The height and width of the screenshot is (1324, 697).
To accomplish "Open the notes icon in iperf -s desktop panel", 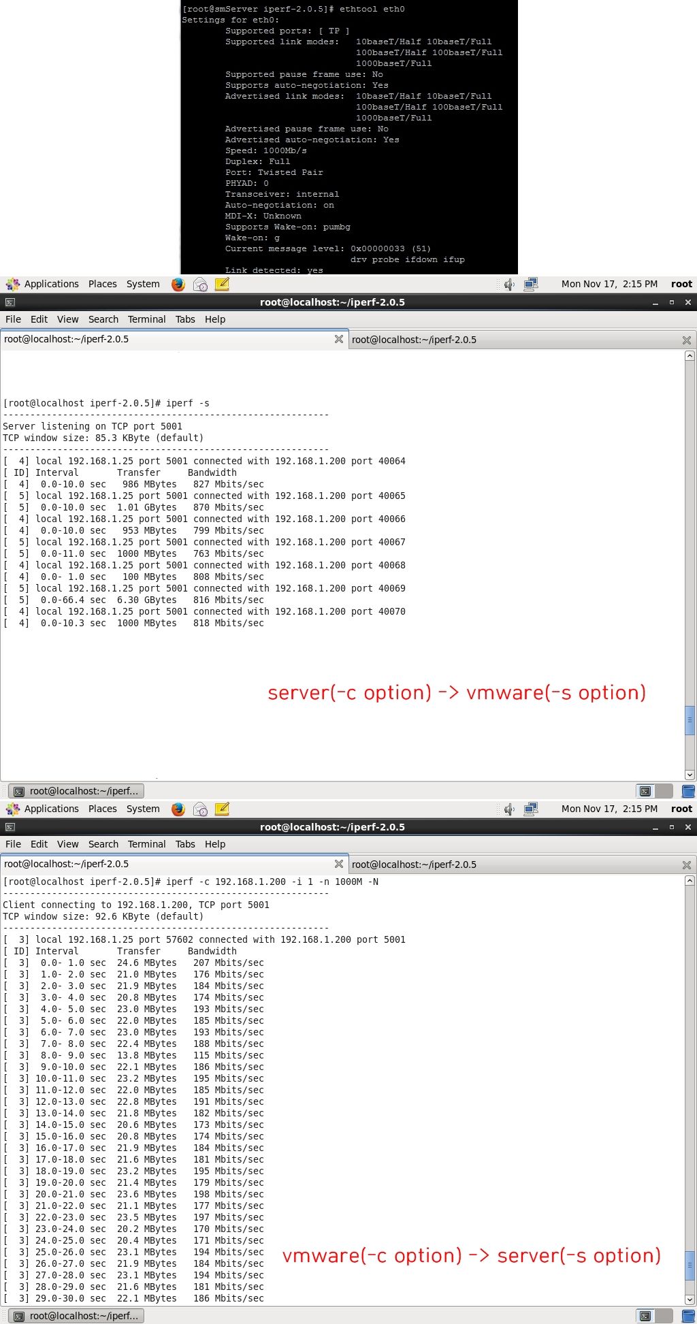I will [222, 285].
